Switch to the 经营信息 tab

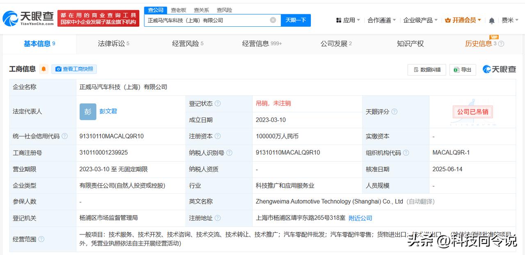pos(262,44)
